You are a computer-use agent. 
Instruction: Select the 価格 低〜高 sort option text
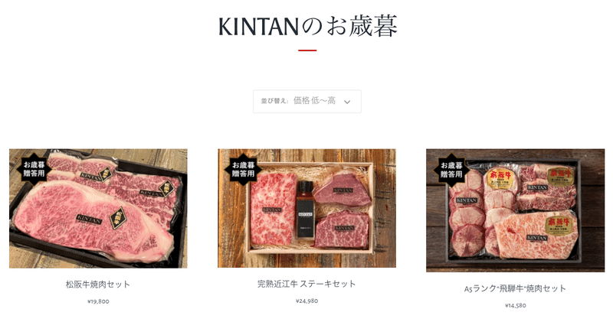(x=315, y=101)
